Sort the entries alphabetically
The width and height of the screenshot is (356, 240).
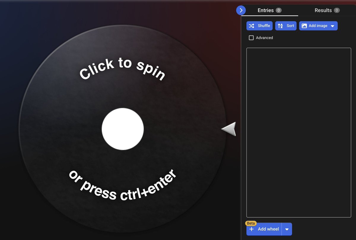(286, 26)
